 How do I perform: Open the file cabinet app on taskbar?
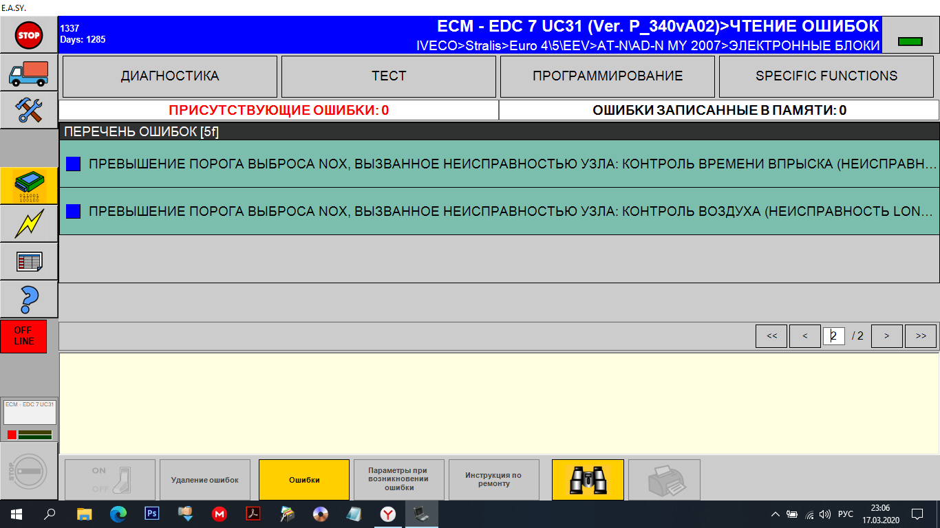[x=287, y=514]
